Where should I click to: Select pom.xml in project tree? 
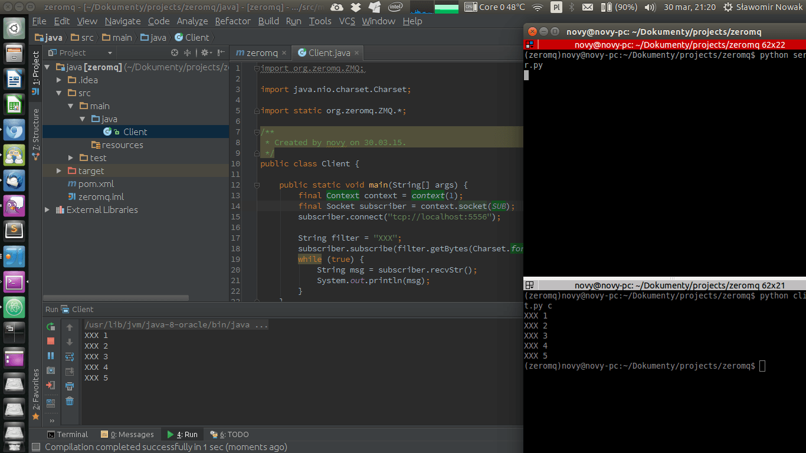point(96,184)
